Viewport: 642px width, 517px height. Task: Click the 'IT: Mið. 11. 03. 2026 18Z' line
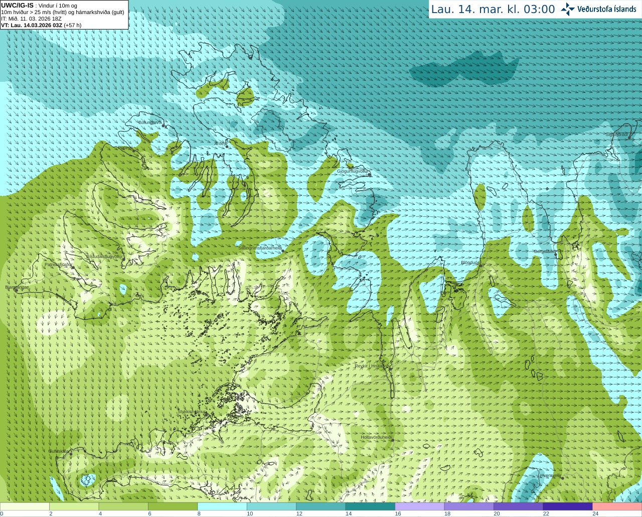[x=31, y=19]
